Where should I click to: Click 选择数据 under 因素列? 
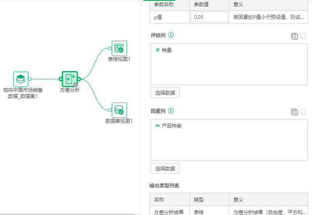pos(165,168)
